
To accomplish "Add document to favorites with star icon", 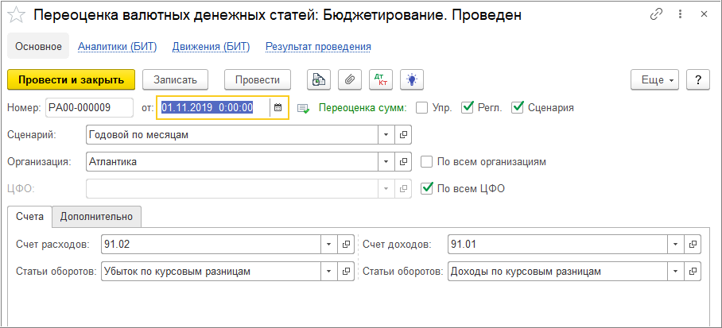I will click(15, 15).
